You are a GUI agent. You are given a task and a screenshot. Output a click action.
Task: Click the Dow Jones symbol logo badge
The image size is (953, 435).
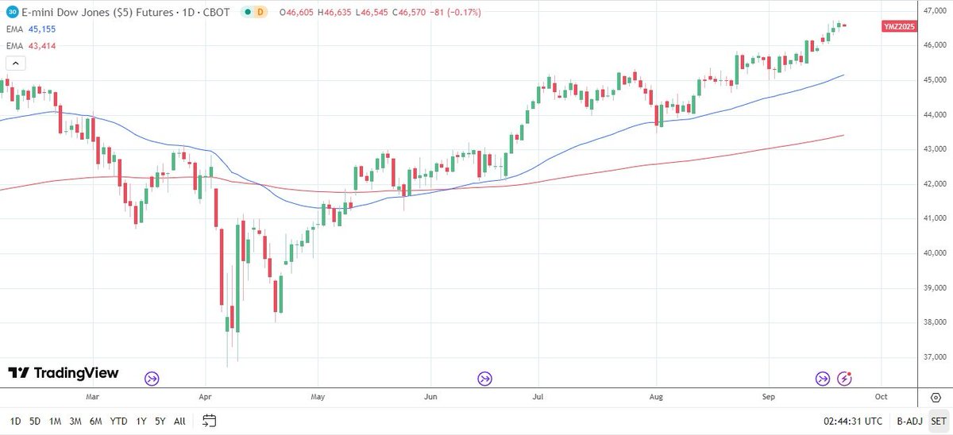tap(10, 12)
